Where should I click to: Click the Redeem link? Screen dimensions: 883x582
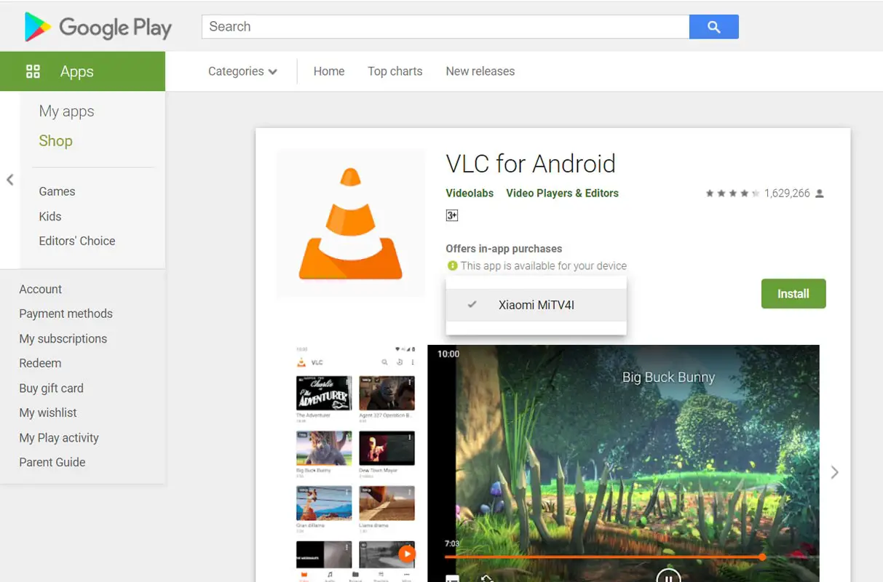[x=40, y=363]
